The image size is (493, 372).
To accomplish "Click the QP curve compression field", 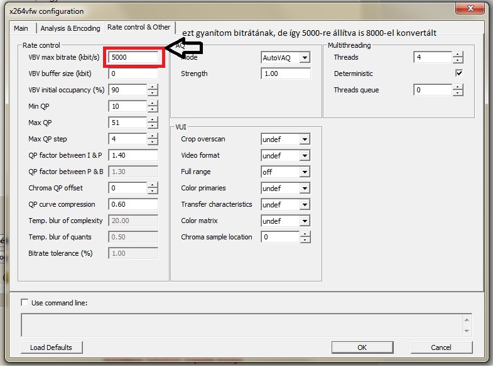I will click(133, 205).
